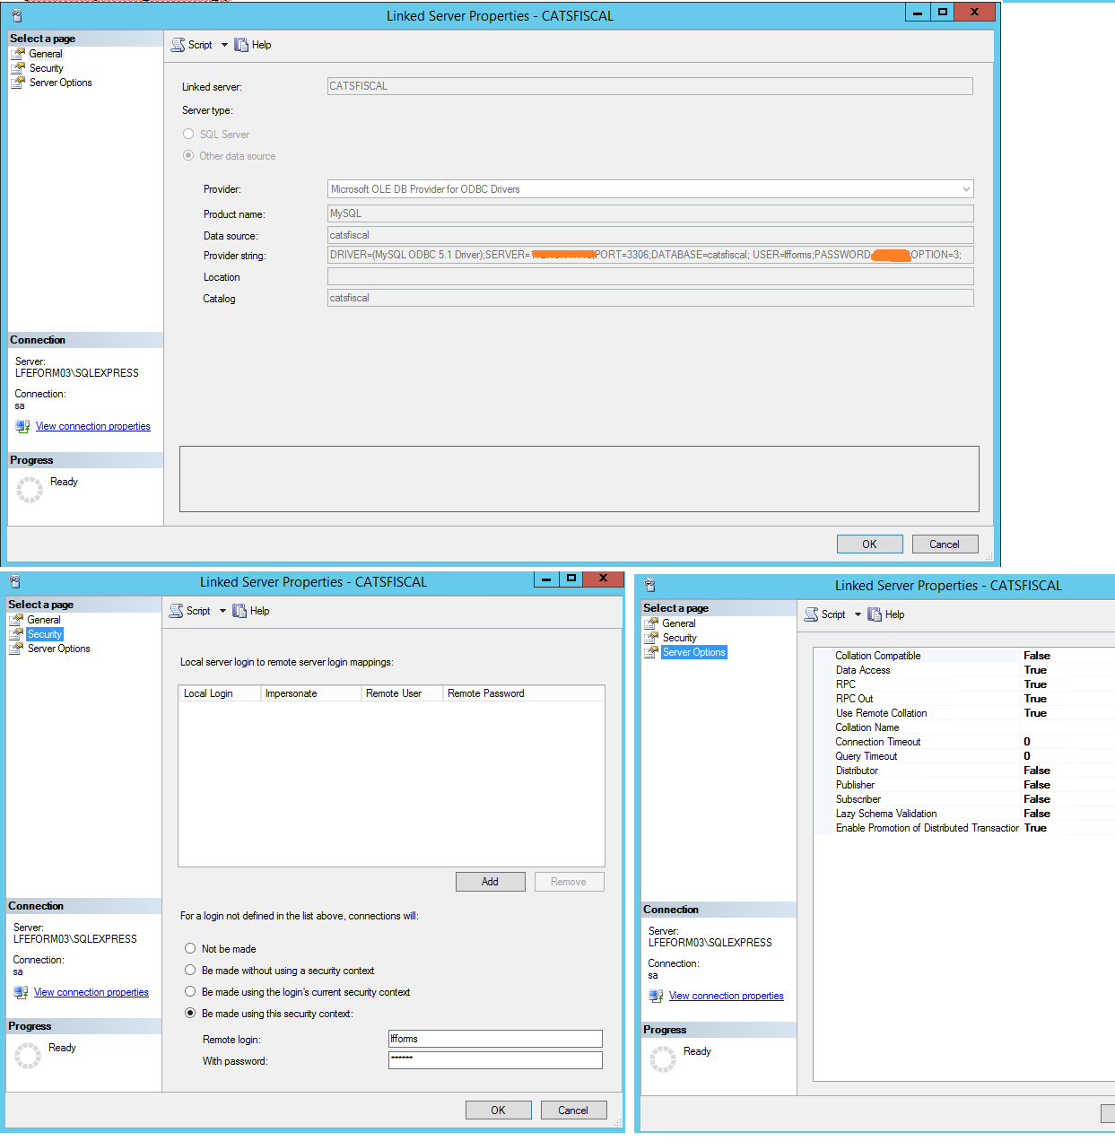The image size is (1115, 1141).
Task: Click Remote Password column header
Action: coord(524,693)
